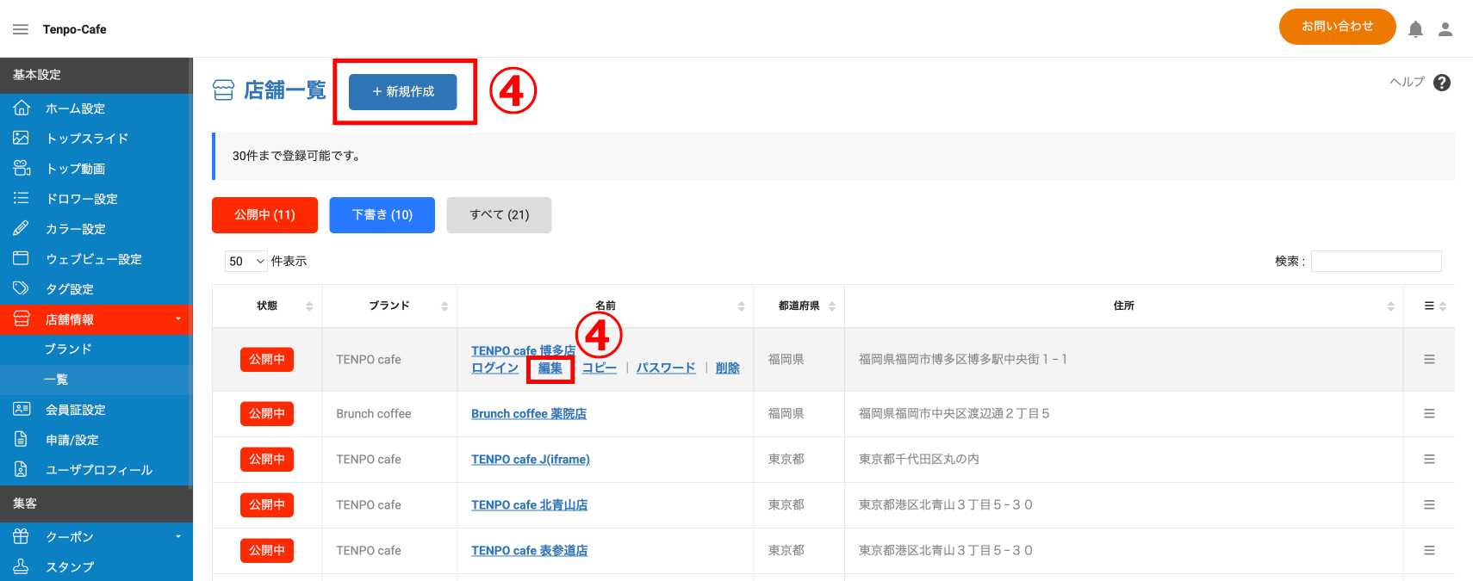This screenshot has height=581, width=1473.
Task: Focus the 検索 search field
Action: (x=1376, y=261)
